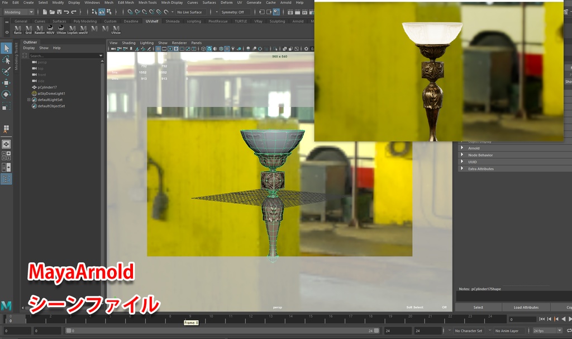572x339 pixels.
Task: Click the single perspective layout icon
Action: 6,144
